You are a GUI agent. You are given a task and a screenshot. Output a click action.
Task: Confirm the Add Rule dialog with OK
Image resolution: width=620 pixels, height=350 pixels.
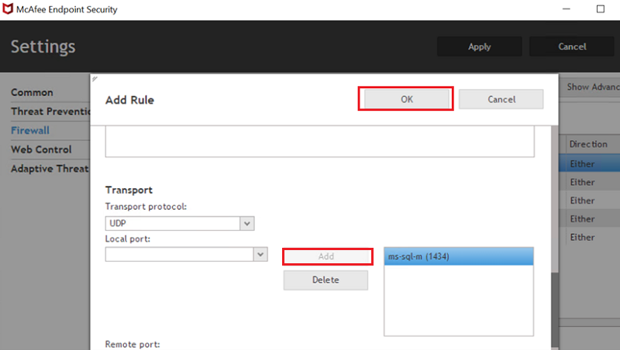coord(406,99)
